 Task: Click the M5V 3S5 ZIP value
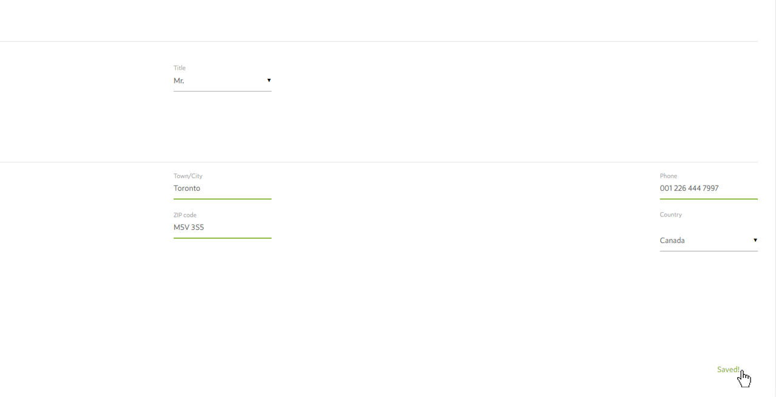pos(189,228)
